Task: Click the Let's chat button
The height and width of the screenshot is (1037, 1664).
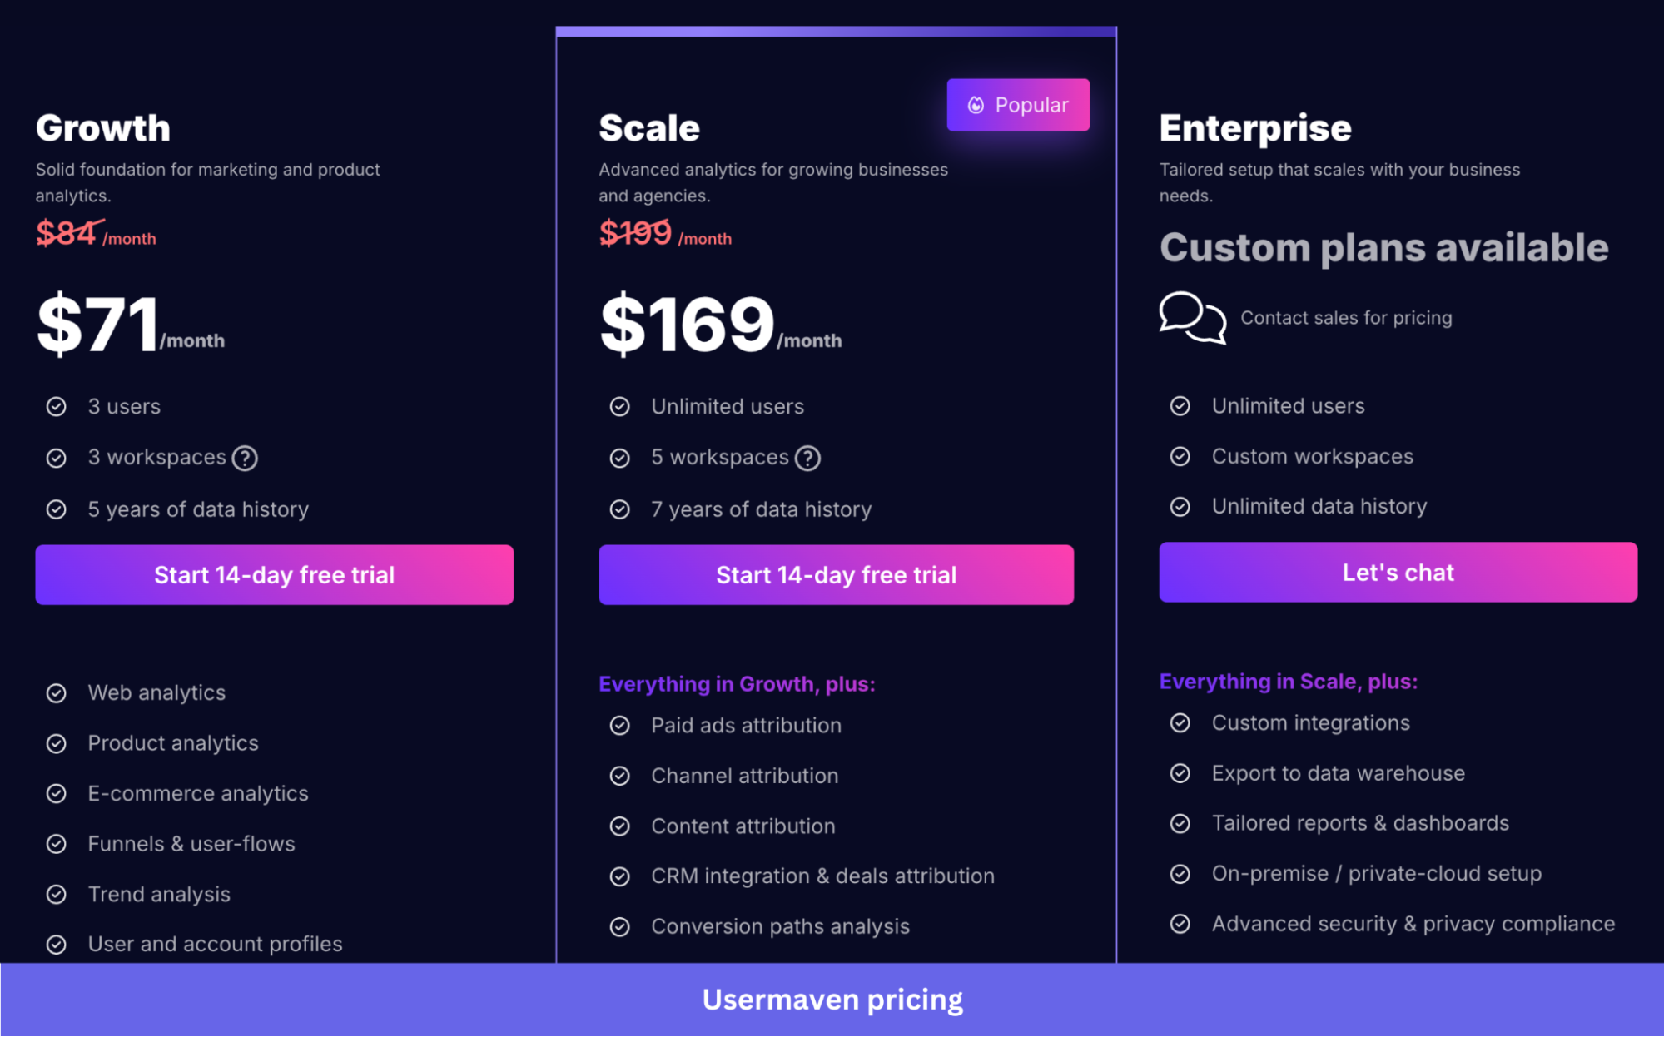Action: [1397, 572]
